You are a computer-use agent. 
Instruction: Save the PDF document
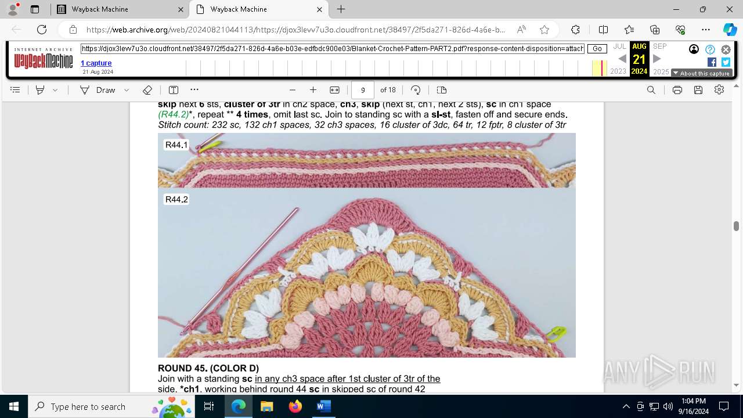pyautogui.click(x=698, y=90)
